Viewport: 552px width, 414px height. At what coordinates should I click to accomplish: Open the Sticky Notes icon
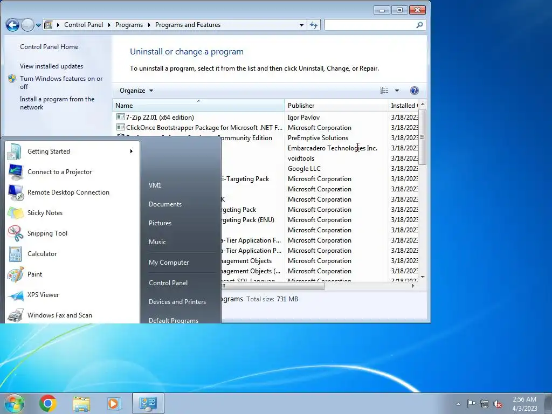pos(15,212)
